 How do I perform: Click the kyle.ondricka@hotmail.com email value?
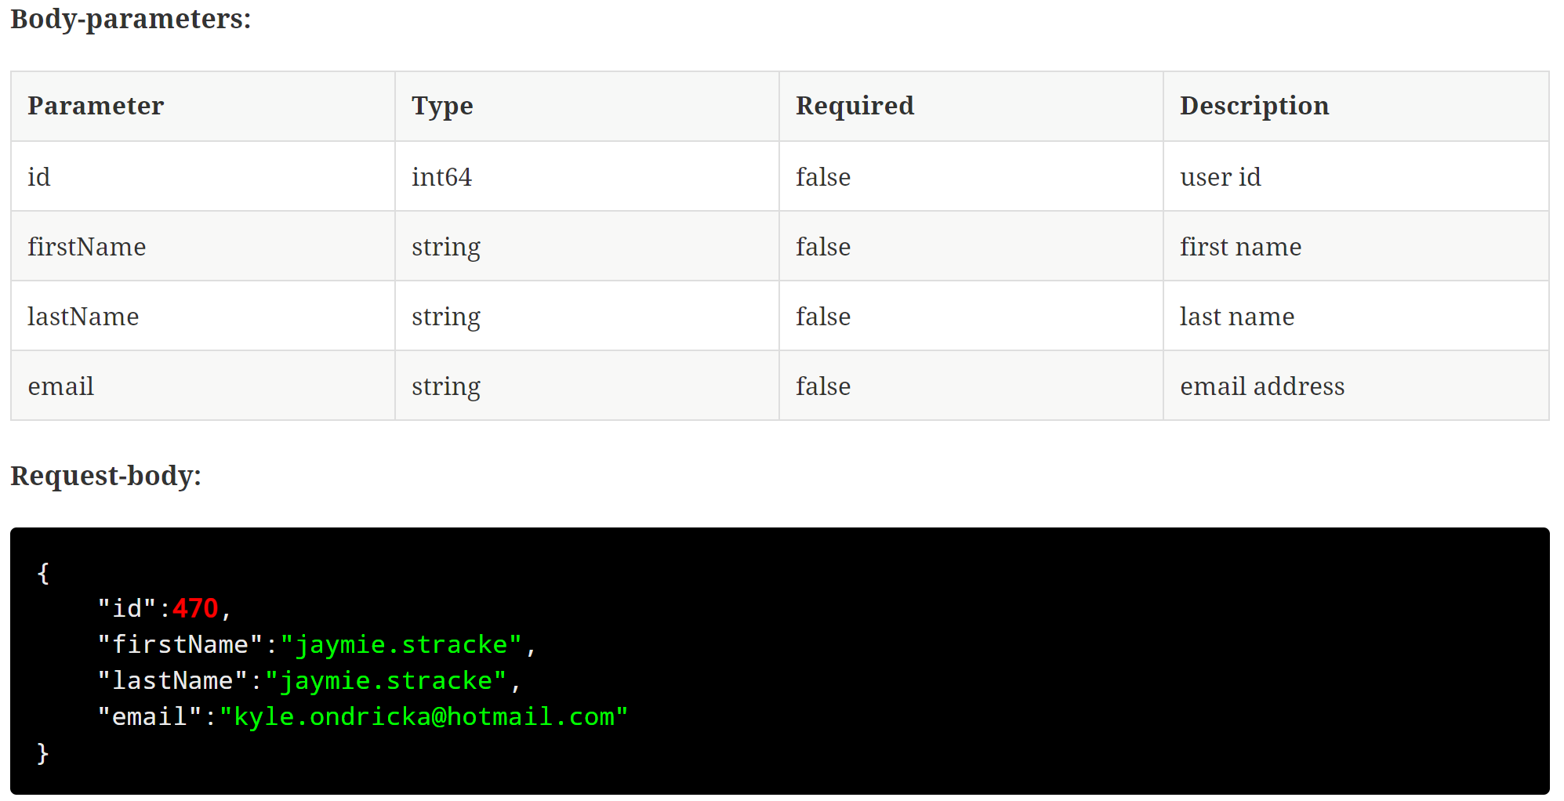coord(423,716)
